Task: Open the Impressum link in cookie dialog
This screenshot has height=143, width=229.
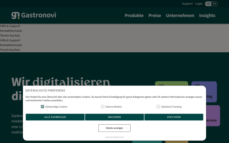Action: 109,137
